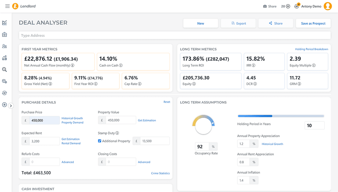Click the Equity Multiple info icon
This screenshot has width=338, height=192.
[x=314, y=65]
